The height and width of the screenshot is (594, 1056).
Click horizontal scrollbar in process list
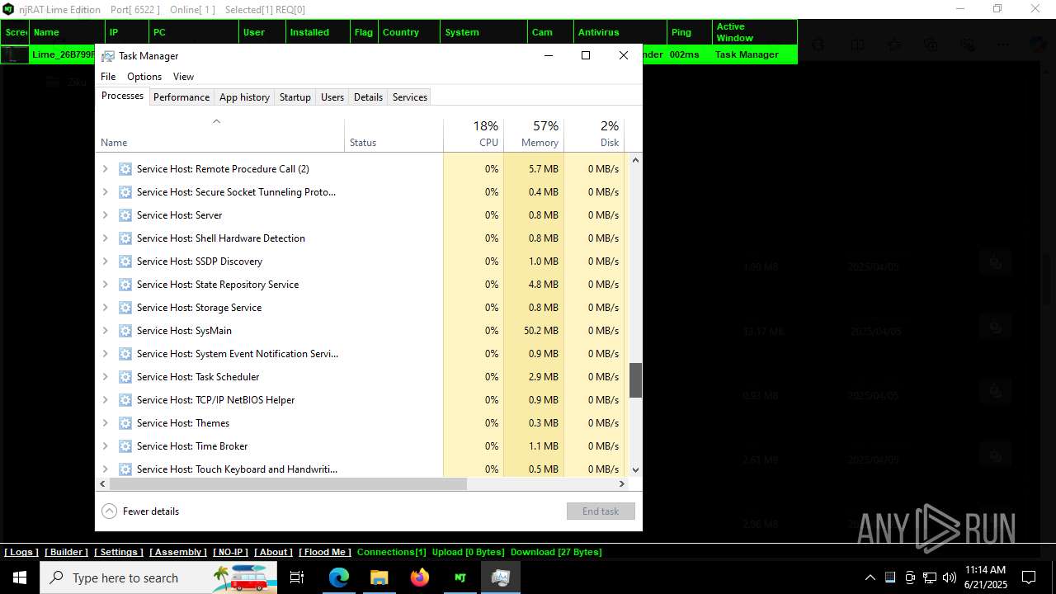pyautogui.click(x=288, y=484)
